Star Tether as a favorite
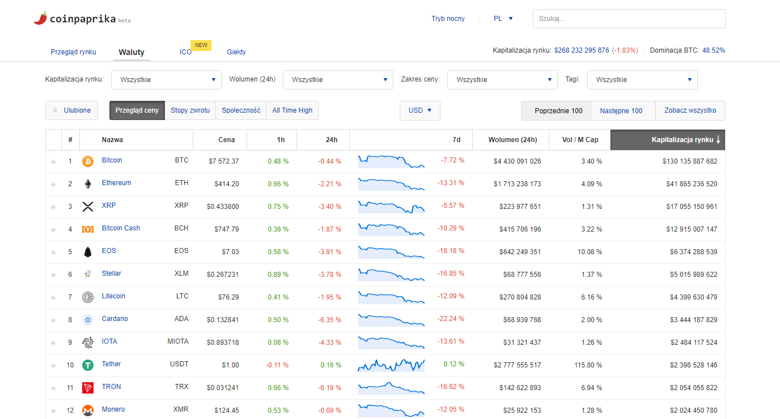 coord(53,365)
